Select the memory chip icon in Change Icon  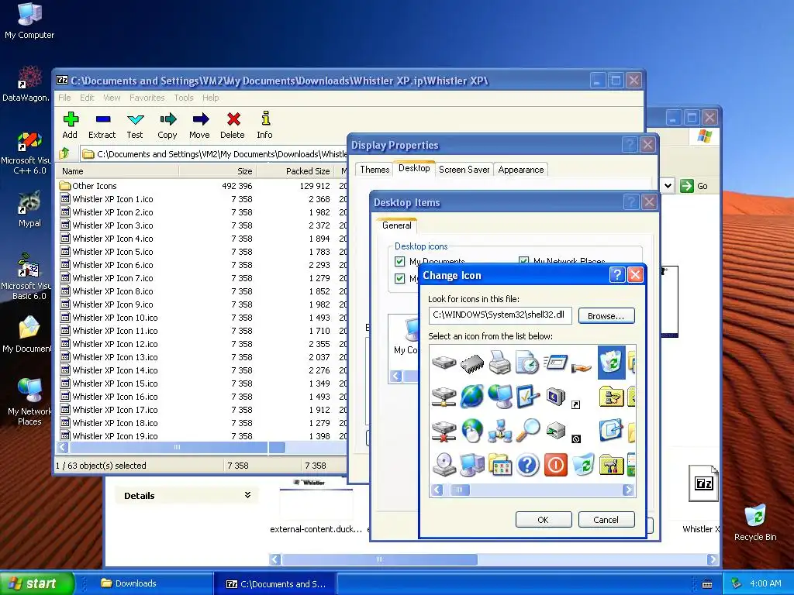tap(472, 363)
